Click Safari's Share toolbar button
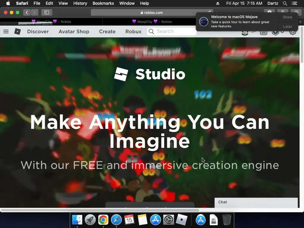304x228 pixels. click(283, 12)
